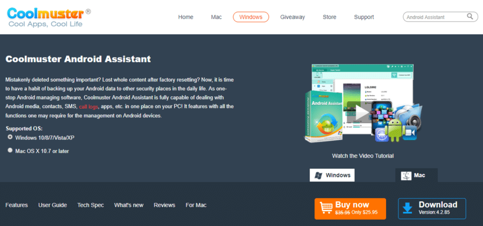Go to the Giveaway page
The image size is (483, 226).
[292, 17]
